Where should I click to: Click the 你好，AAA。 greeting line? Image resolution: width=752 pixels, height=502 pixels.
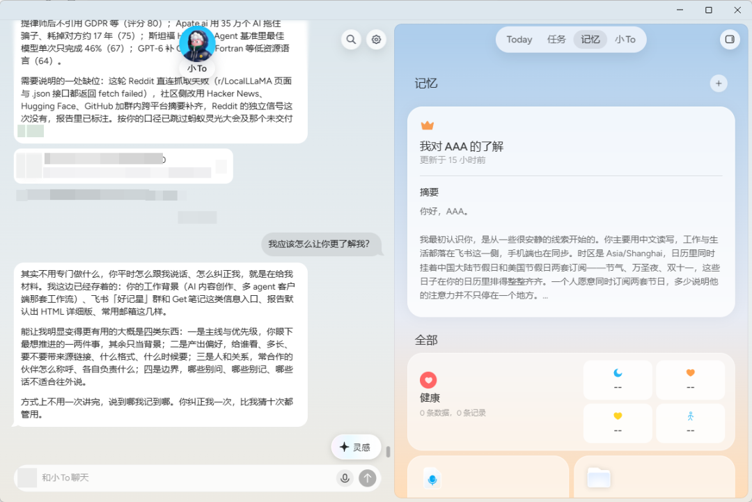tap(444, 212)
